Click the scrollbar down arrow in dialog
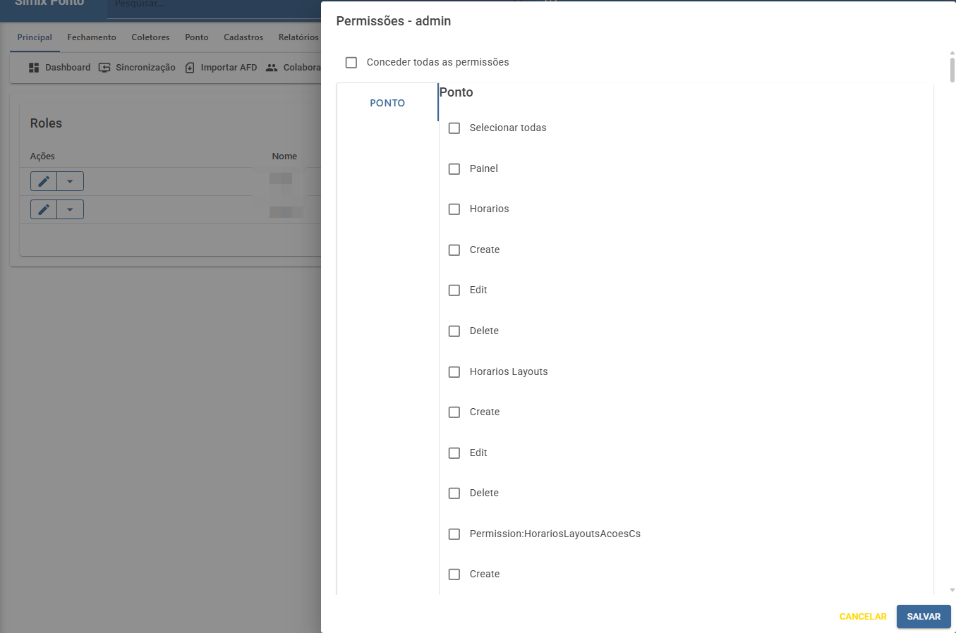Viewport: 956px width, 633px height. pos(952,590)
